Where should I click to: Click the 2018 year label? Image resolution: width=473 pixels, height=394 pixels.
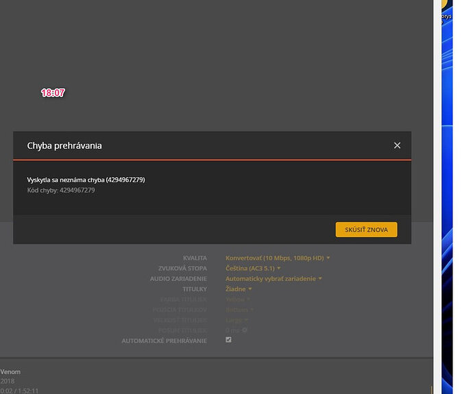pos(8,381)
